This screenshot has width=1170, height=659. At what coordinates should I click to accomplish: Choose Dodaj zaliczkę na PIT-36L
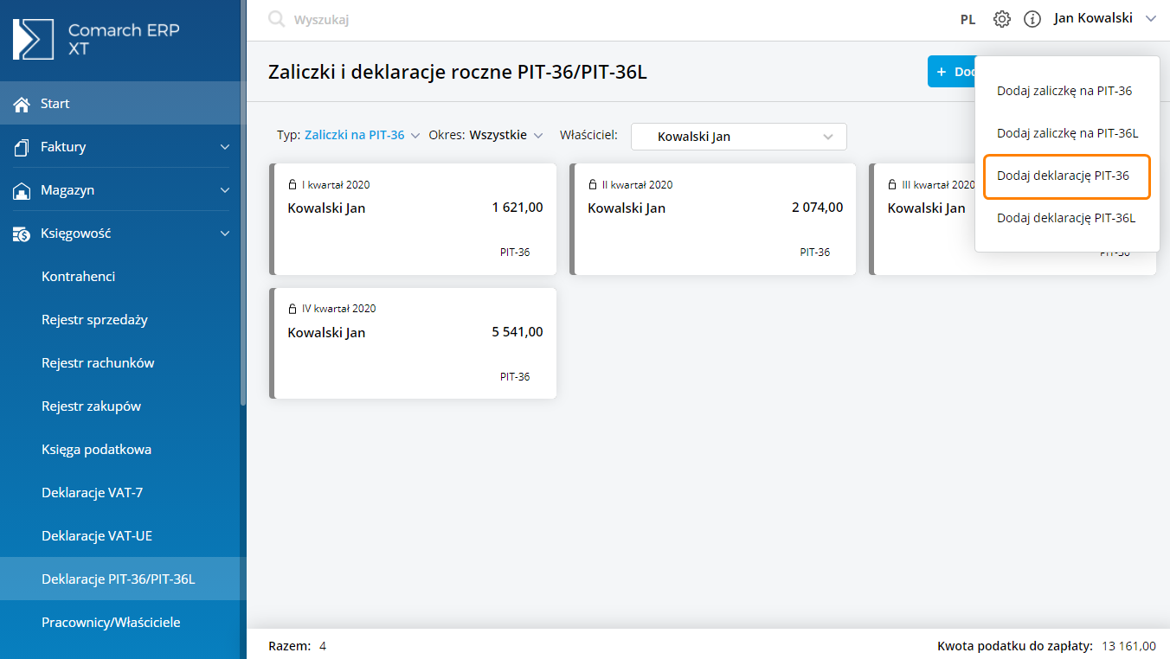[1067, 133]
